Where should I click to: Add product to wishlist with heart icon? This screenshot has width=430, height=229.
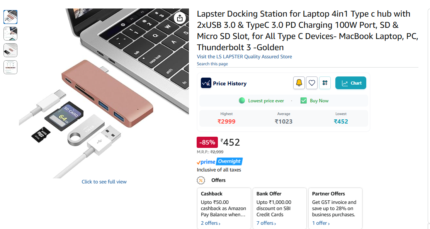click(x=312, y=83)
